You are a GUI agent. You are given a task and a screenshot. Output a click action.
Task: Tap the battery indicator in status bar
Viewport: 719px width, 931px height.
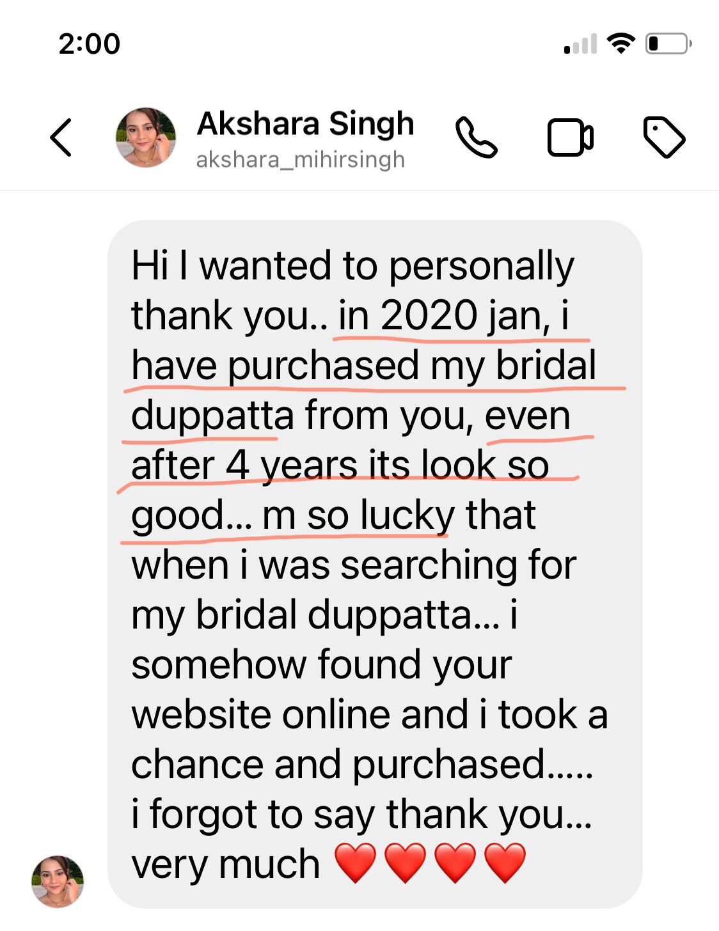pos(668,43)
